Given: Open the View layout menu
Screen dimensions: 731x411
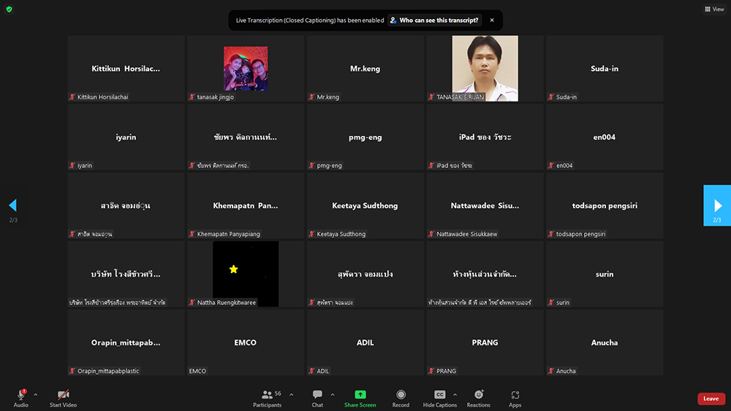Looking at the screenshot, I should click(714, 9).
